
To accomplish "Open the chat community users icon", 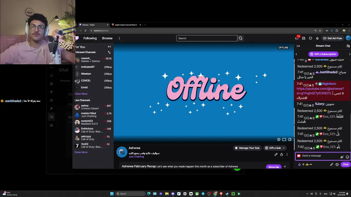I will coord(348,46).
